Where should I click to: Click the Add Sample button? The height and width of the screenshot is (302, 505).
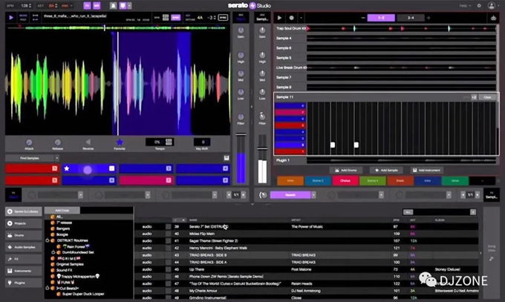[x=386, y=171]
